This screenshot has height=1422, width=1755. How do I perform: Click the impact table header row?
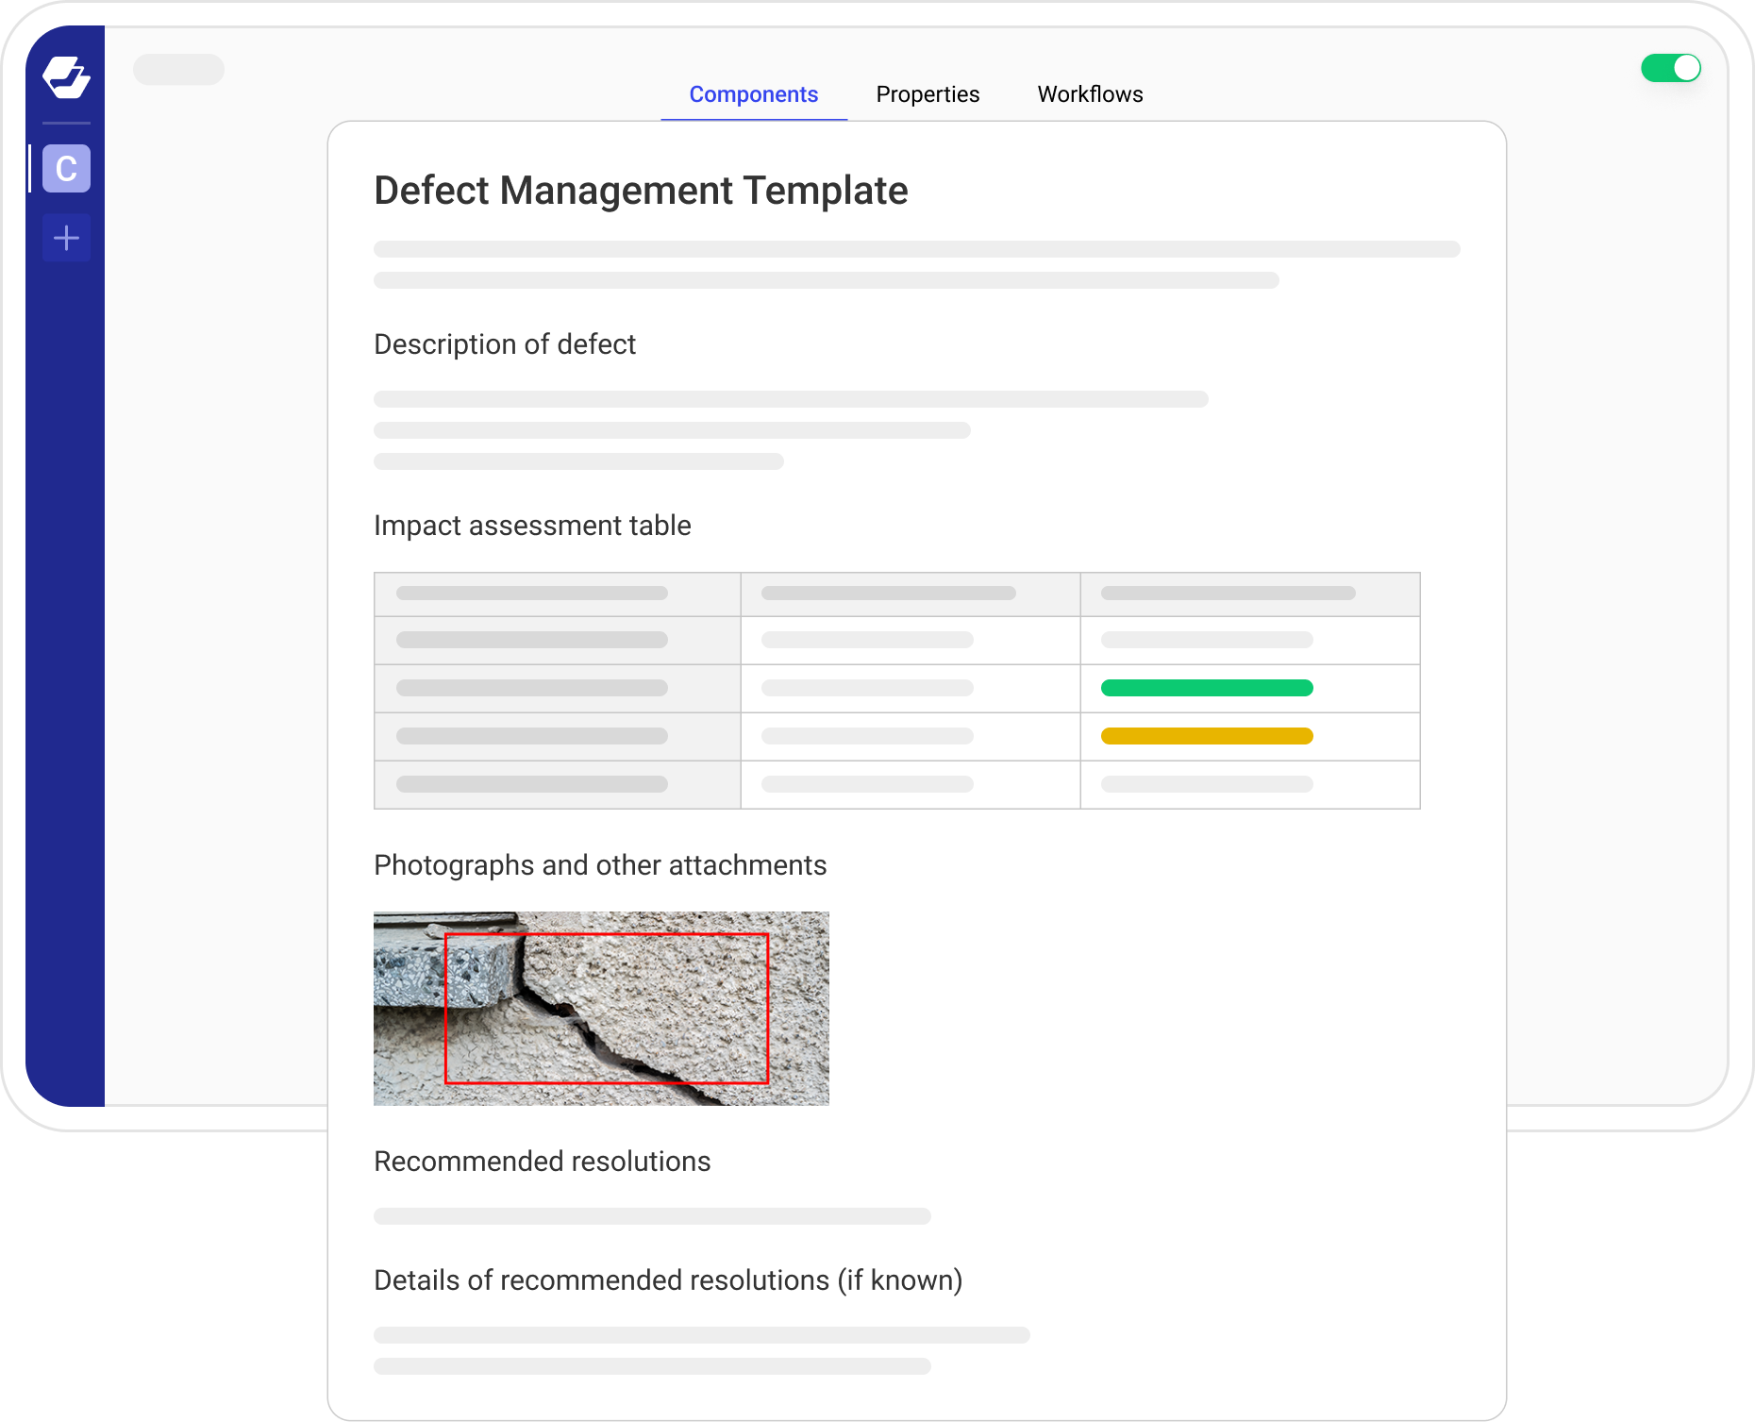pos(896,594)
